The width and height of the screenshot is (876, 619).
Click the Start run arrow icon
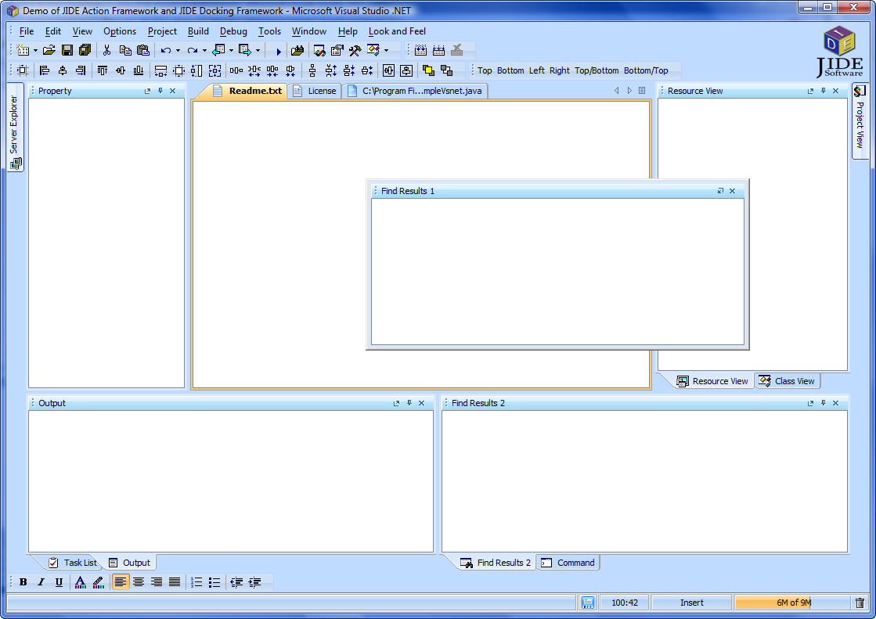pyautogui.click(x=278, y=51)
